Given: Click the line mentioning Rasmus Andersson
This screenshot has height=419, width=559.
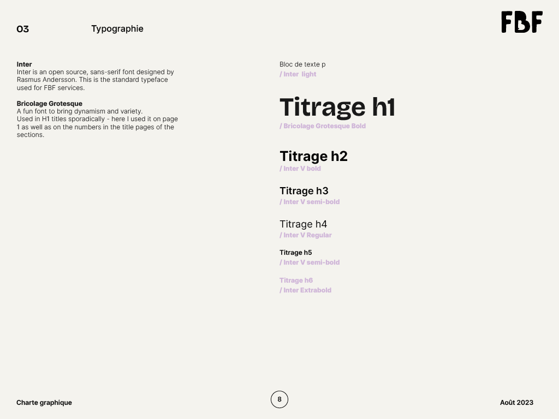Looking at the screenshot, I should click(x=92, y=80).
